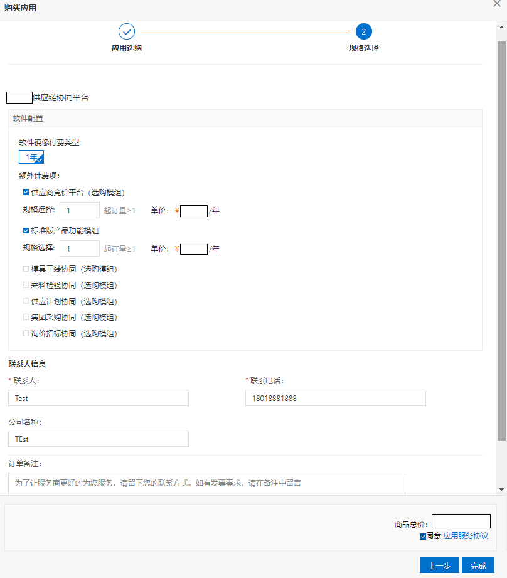Focus the 公司名称 input field
The width and height of the screenshot is (507, 578).
[99, 439]
